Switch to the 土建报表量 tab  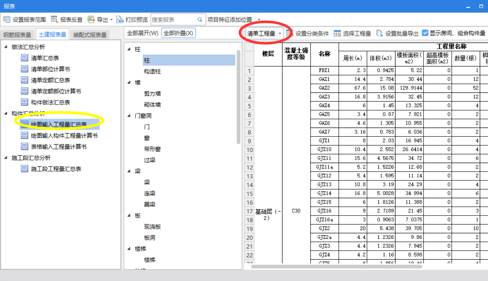(53, 34)
